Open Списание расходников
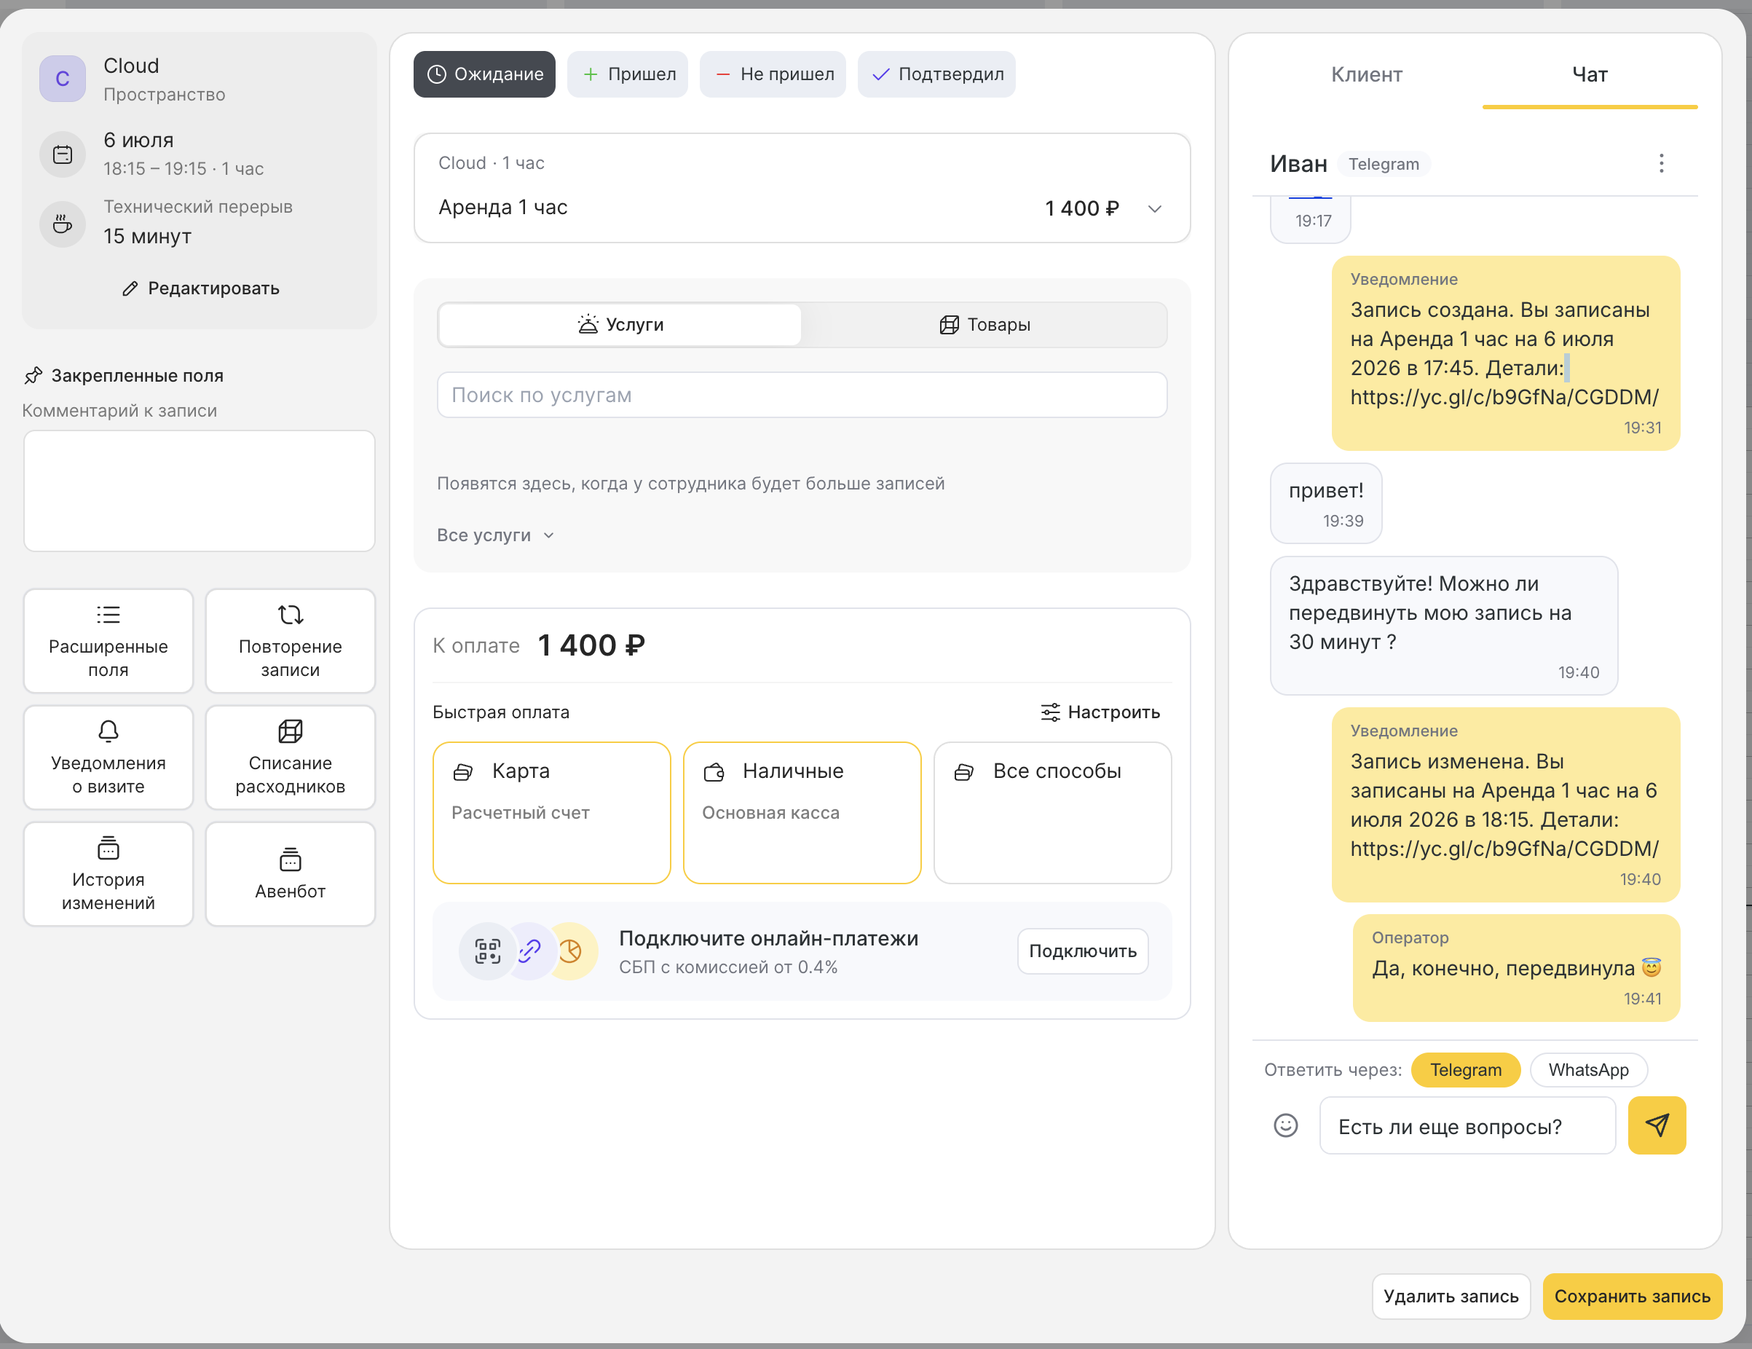The width and height of the screenshot is (1752, 1349). click(291, 757)
